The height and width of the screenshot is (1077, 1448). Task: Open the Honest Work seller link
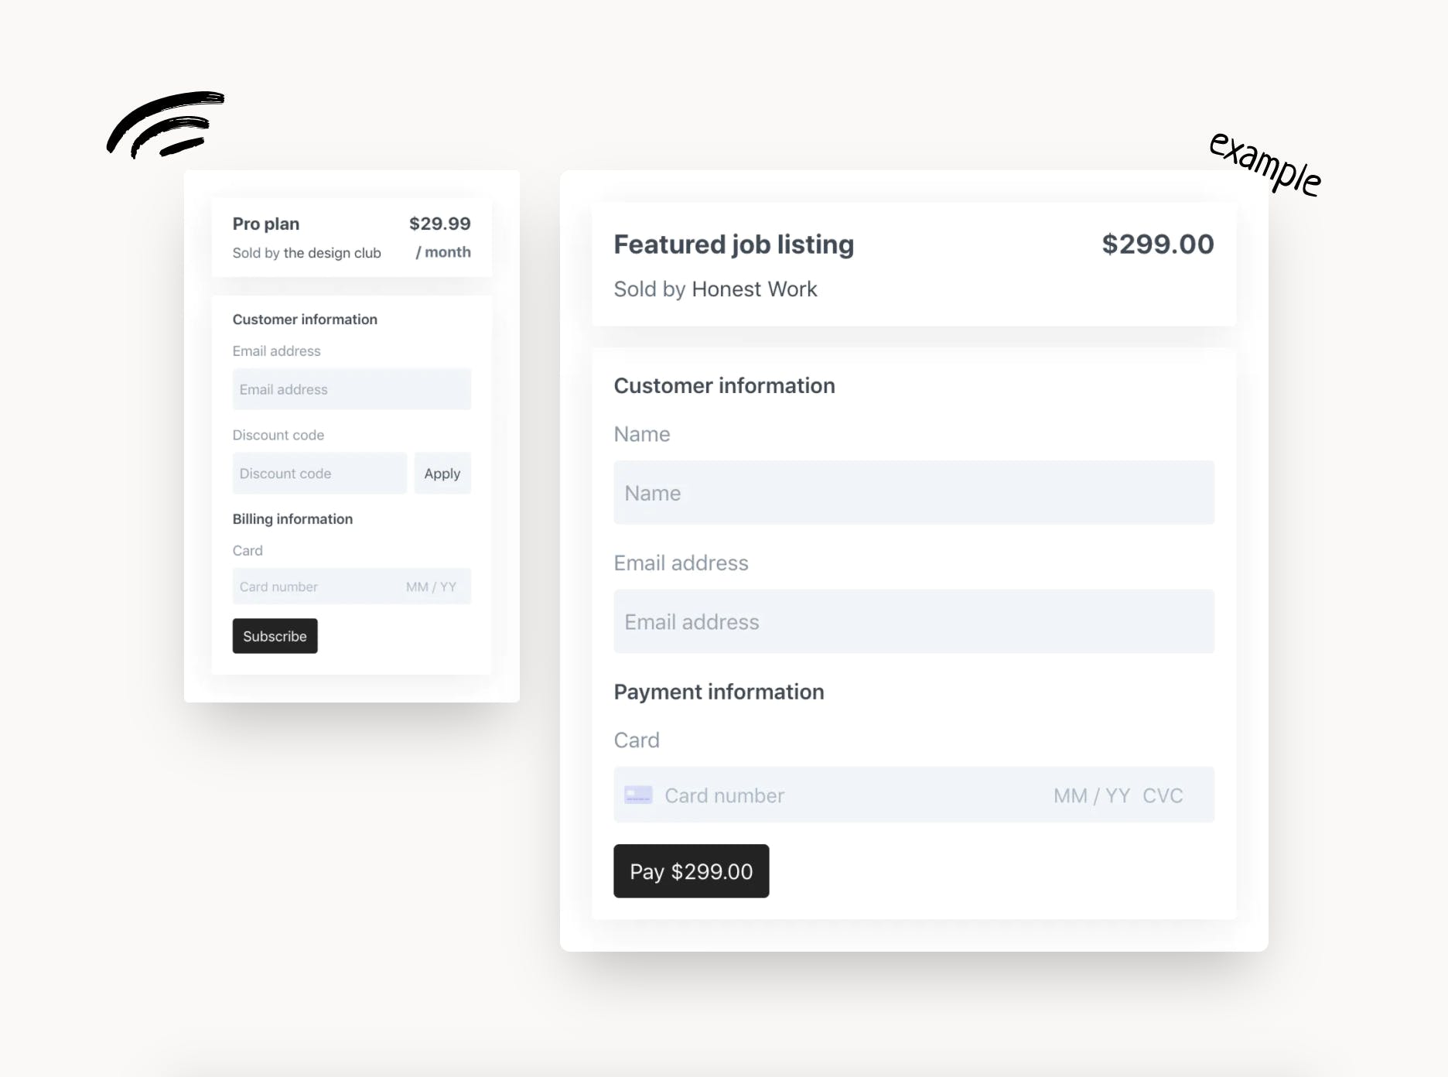[754, 289]
